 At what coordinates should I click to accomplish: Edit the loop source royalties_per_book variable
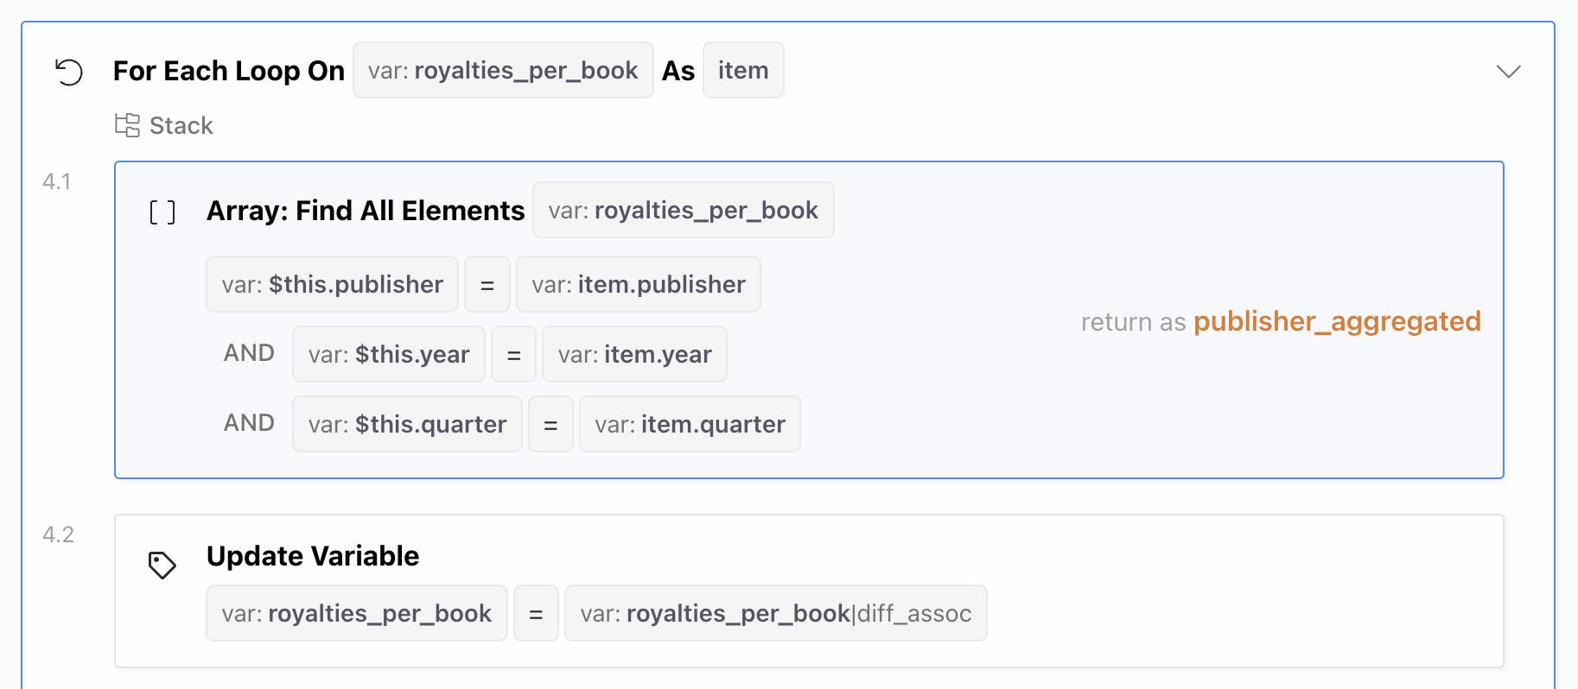coord(503,71)
